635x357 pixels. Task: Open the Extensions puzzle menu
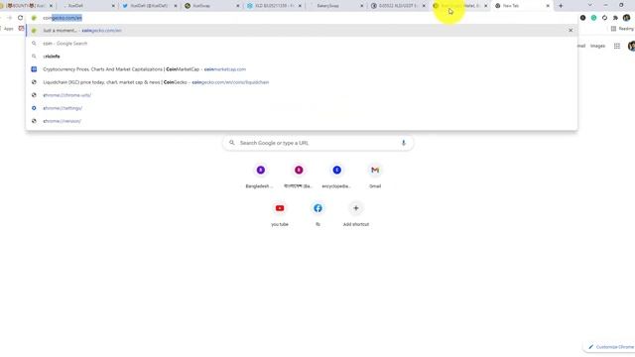(615, 18)
